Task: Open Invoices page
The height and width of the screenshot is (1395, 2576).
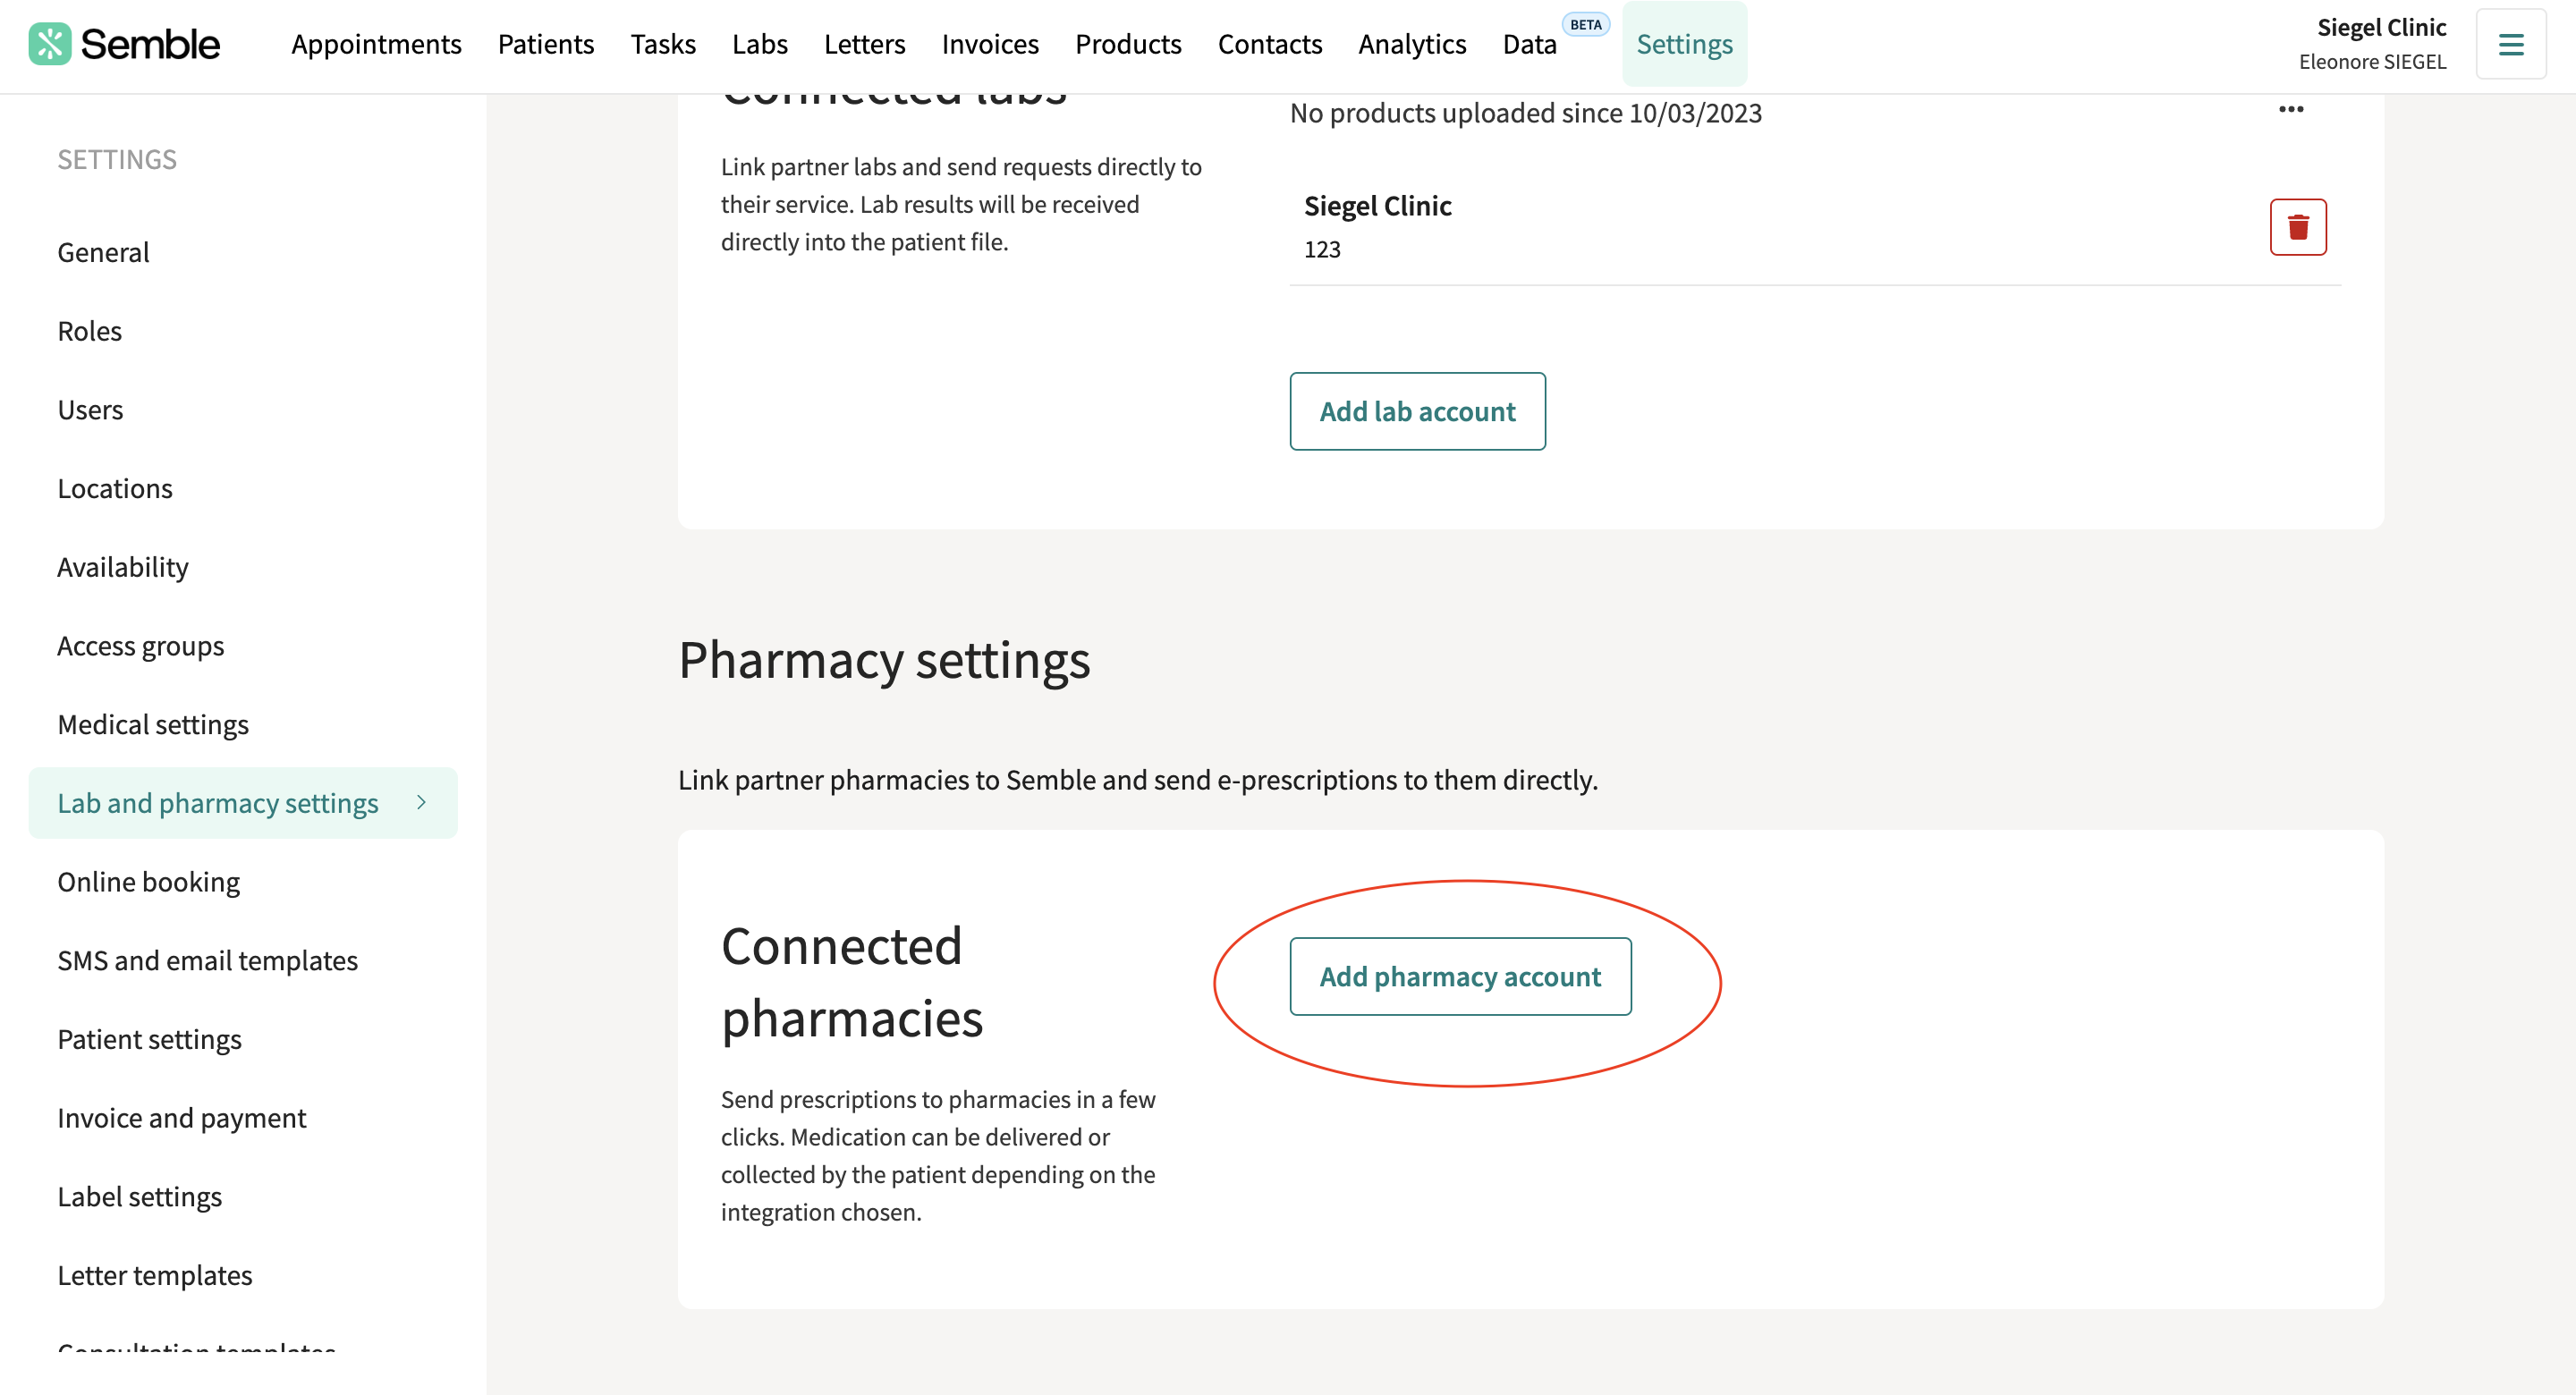Action: point(990,44)
